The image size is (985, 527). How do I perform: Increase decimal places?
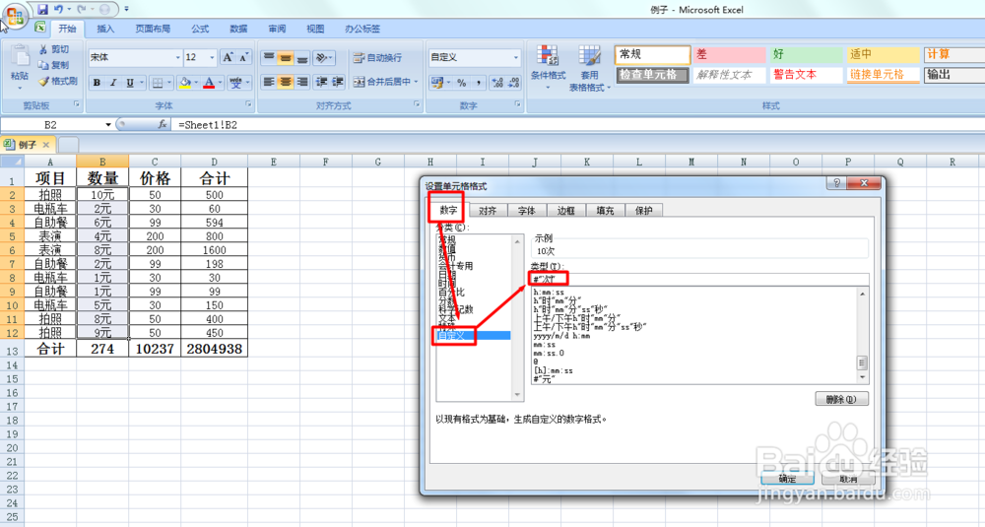coord(497,83)
